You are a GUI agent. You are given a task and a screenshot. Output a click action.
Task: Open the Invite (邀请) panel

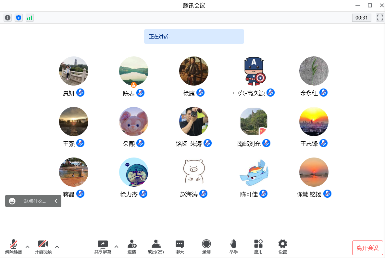[132, 247]
